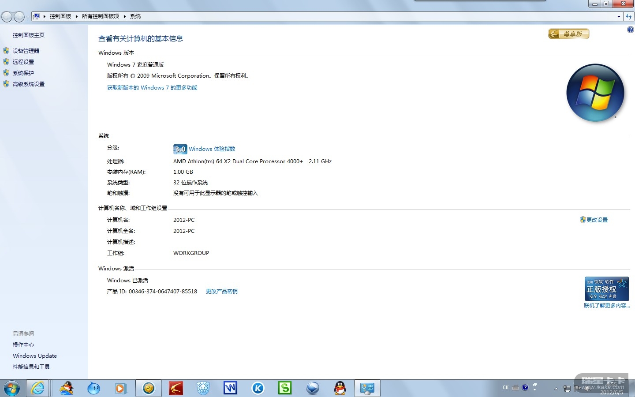
Task: Open the green S taskbar icon
Action: pyautogui.click(x=285, y=388)
